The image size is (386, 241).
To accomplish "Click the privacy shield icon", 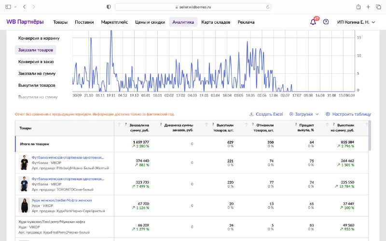I will 109,7.
